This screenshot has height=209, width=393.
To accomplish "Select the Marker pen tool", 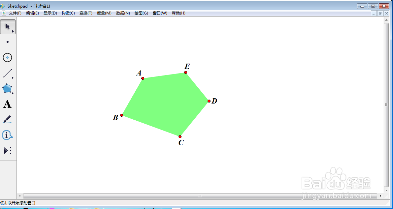I will tap(7, 119).
